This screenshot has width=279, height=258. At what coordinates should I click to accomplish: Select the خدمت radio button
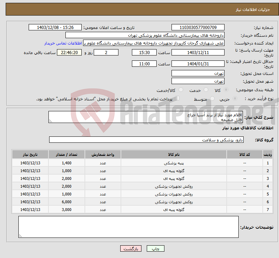pos(206,90)
